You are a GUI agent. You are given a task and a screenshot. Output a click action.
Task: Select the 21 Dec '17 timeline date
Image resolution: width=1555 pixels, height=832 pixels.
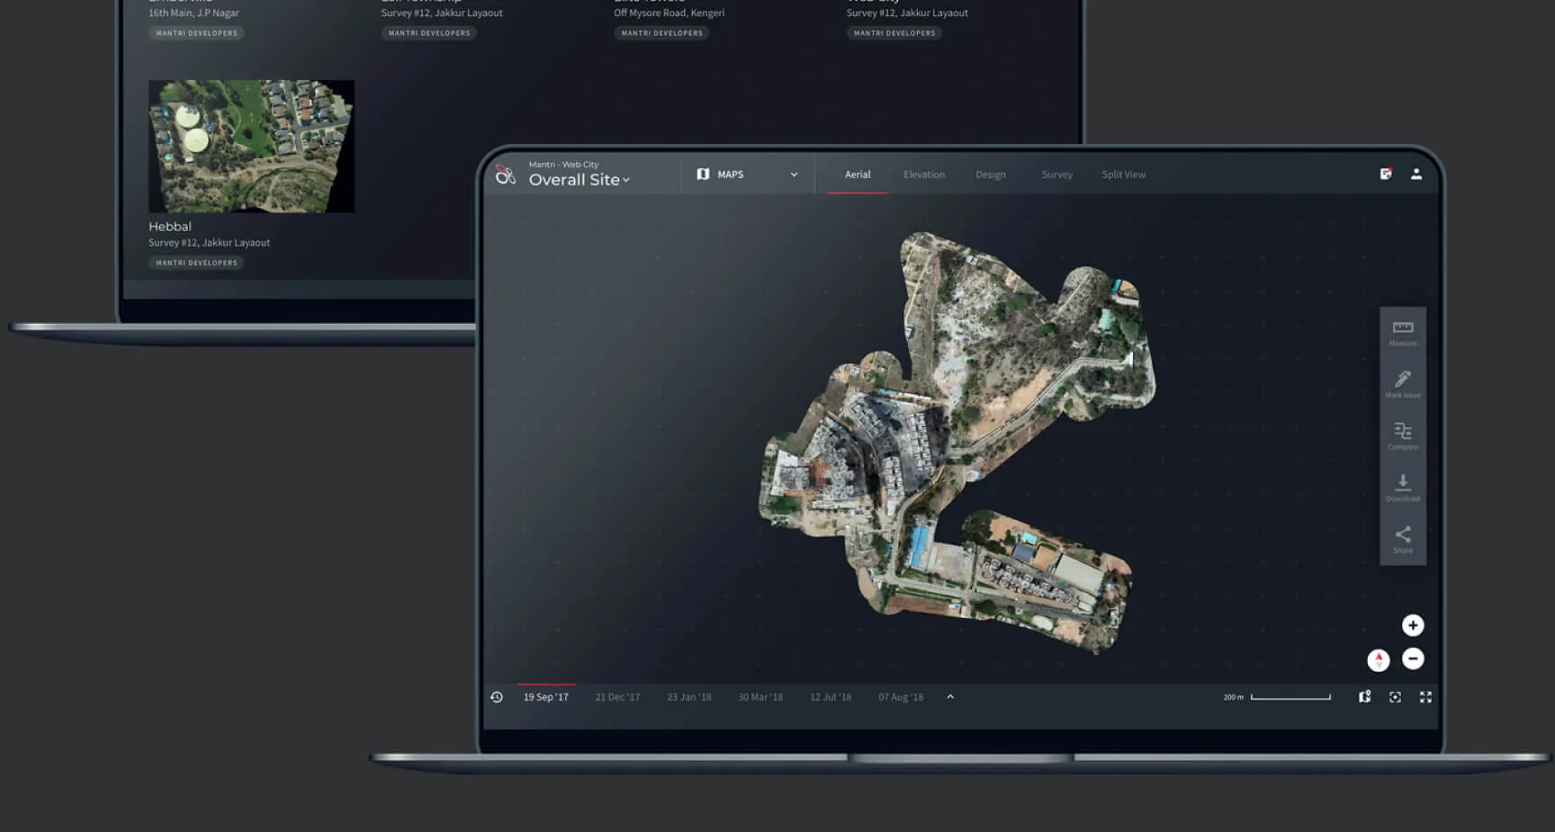(617, 697)
